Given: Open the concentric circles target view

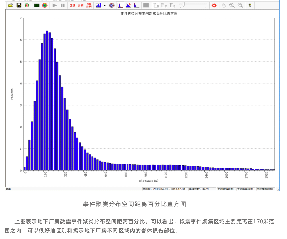Looking at the screenshot, I should 45,6.
